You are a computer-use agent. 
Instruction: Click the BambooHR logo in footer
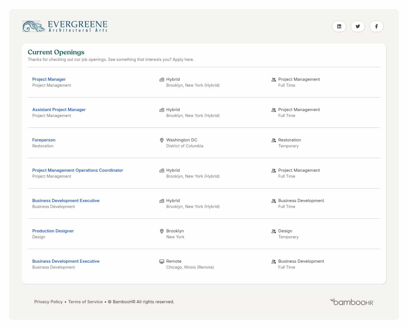pyautogui.click(x=352, y=302)
